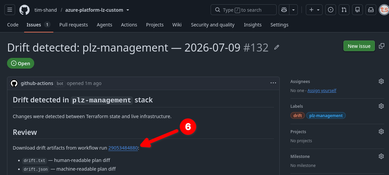Switch to the Security and quality tab
The image size is (389, 175).
point(213,25)
